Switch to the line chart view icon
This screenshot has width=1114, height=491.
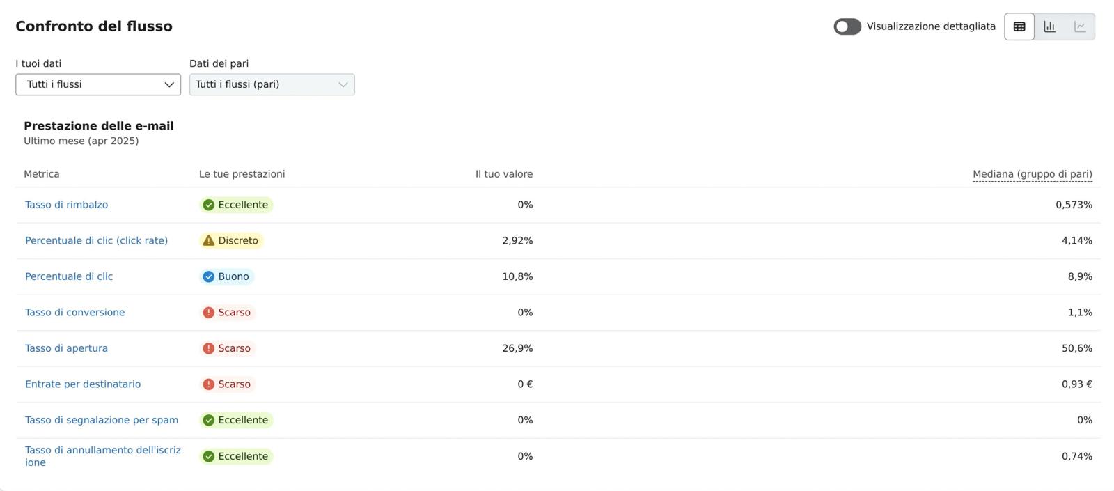pyautogui.click(x=1080, y=26)
